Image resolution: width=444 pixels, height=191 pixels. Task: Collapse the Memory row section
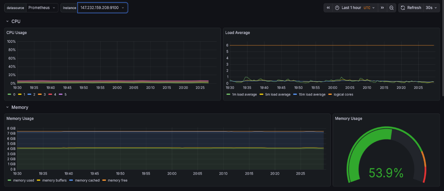point(7,107)
